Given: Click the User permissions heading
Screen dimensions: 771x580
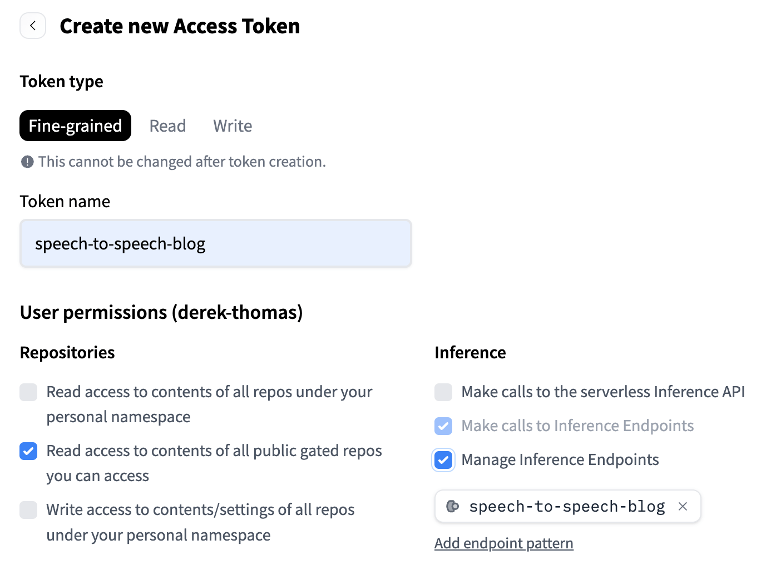Looking at the screenshot, I should [161, 312].
